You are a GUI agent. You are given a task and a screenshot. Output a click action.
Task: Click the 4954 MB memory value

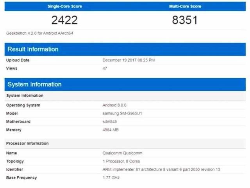(x=111, y=130)
